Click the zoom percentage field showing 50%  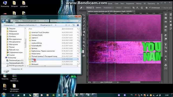coord(89,82)
